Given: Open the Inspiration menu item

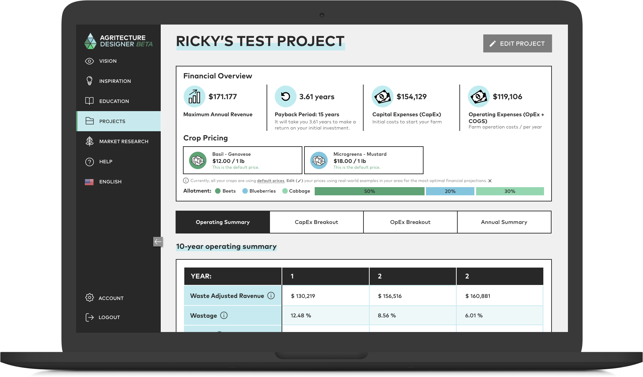Looking at the screenshot, I should click(x=118, y=81).
